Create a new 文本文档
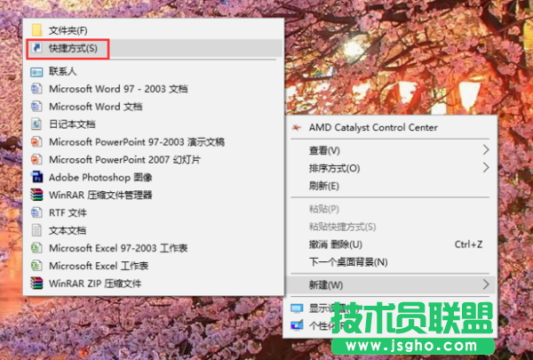The image size is (533, 360). pyautogui.click(x=154, y=230)
